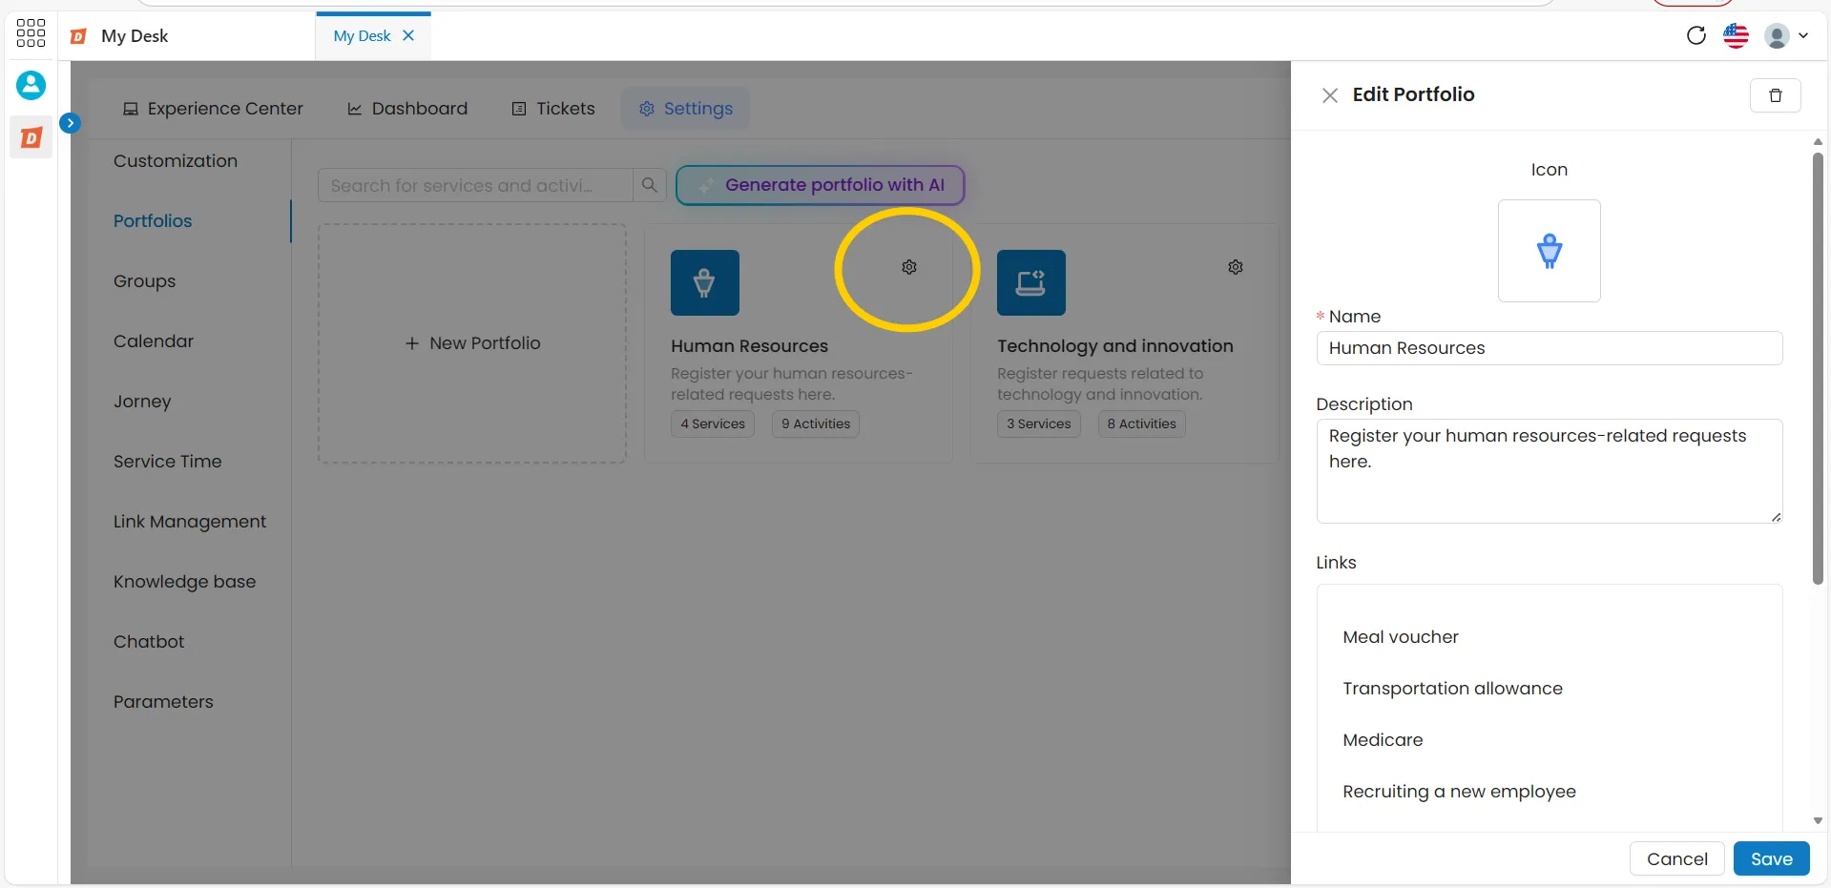Viewport: 1831px width, 888px height.
Task: Open Technology and innovation gear settings
Action: pyautogui.click(x=1236, y=267)
